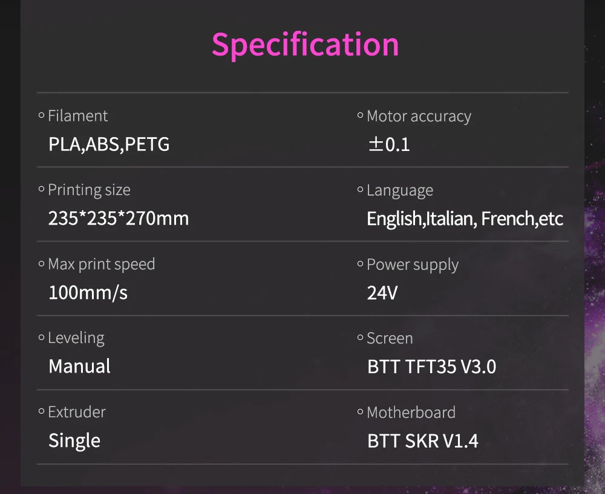This screenshot has width=605, height=494.
Task: Select the English,Italian, French,etc text
Action: (465, 219)
